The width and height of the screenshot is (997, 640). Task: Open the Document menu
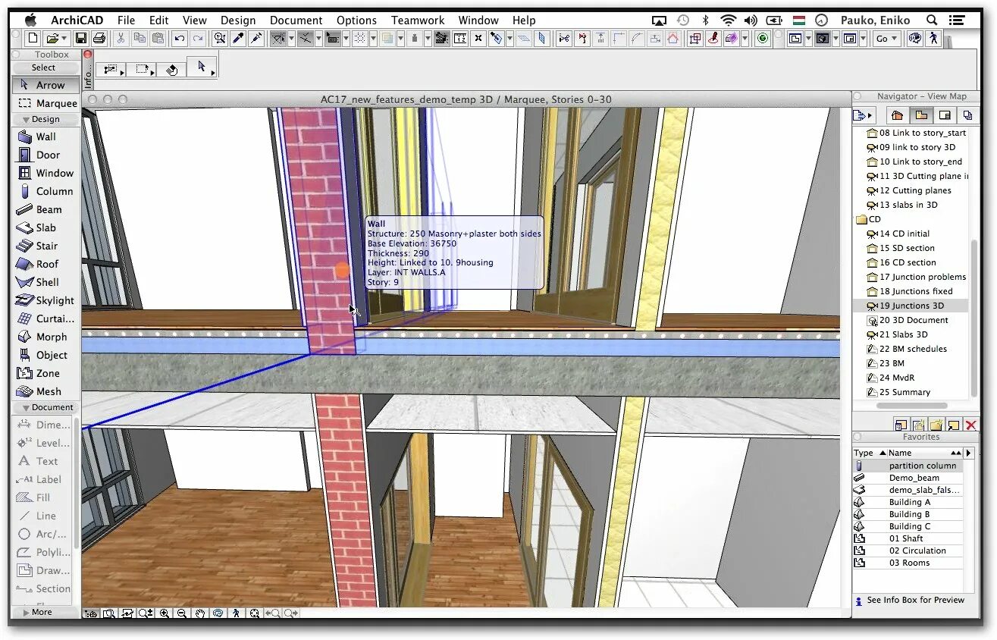point(296,20)
